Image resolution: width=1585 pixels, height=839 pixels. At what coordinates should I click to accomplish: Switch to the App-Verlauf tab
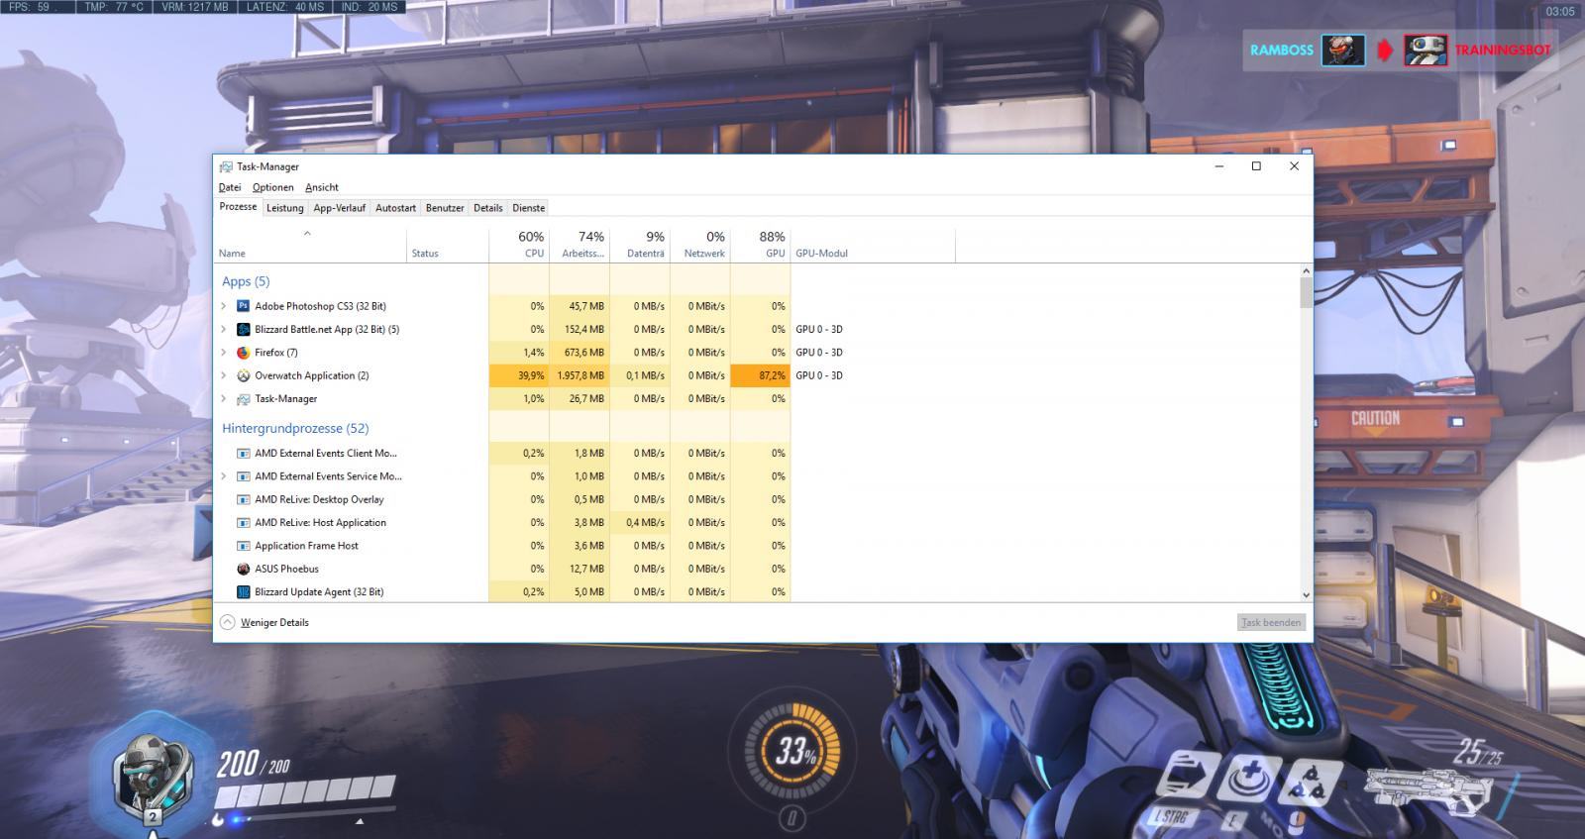(x=339, y=208)
